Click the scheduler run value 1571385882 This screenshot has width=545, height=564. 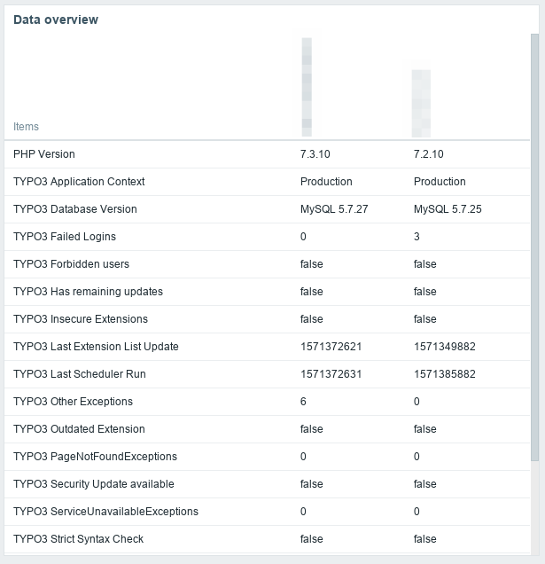point(445,374)
